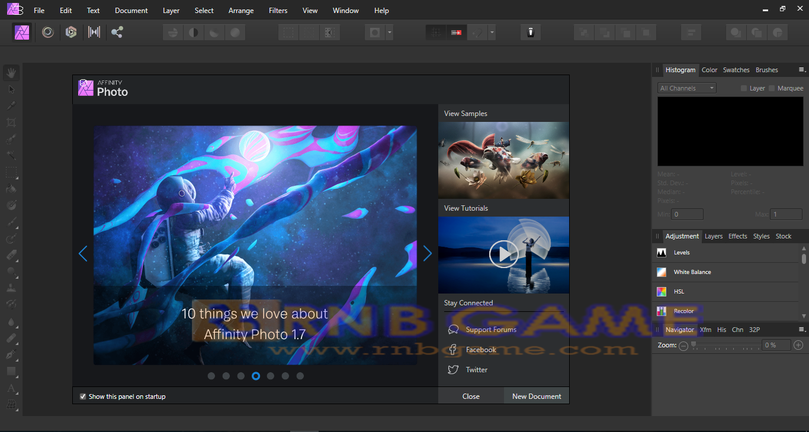
Task: Open the All Channels dropdown
Action: click(687, 88)
